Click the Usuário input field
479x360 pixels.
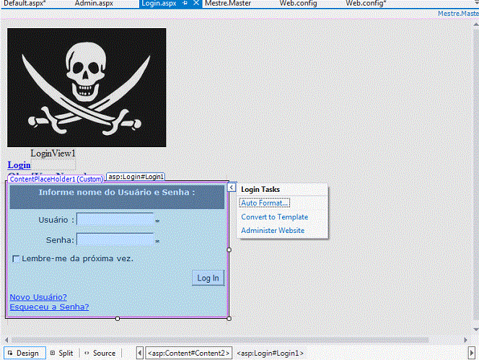coord(115,219)
